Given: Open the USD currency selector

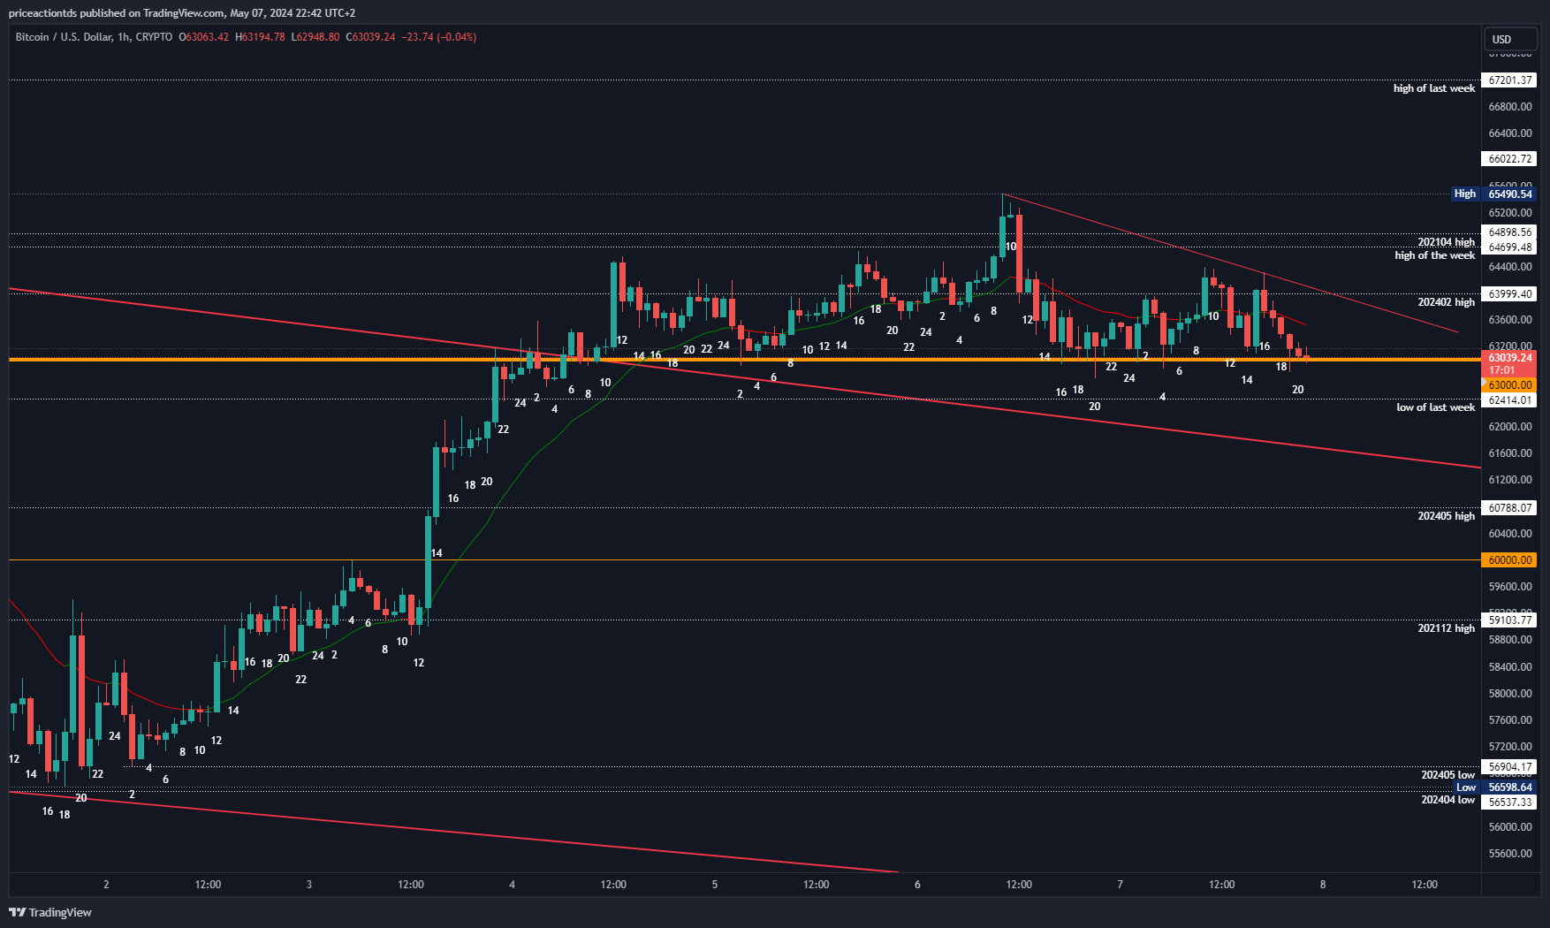Looking at the screenshot, I should pos(1511,39).
